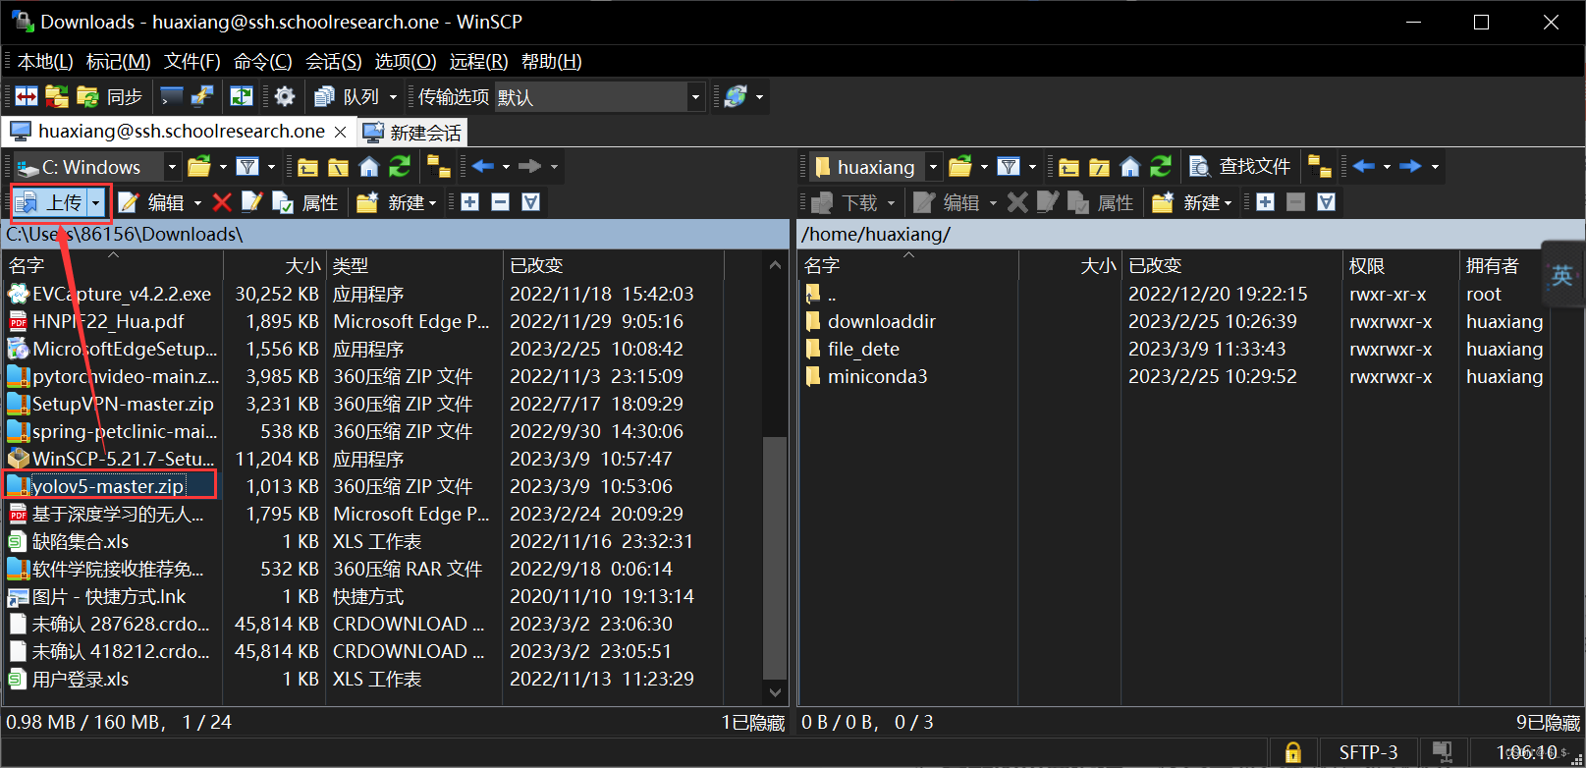Go to local root directory icon
The height and width of the screenshot is (768, 1586).
click(x=338, y=167)
